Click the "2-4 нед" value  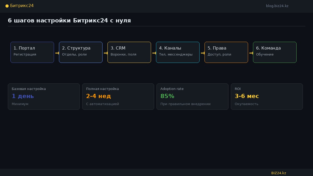[98, 96]
